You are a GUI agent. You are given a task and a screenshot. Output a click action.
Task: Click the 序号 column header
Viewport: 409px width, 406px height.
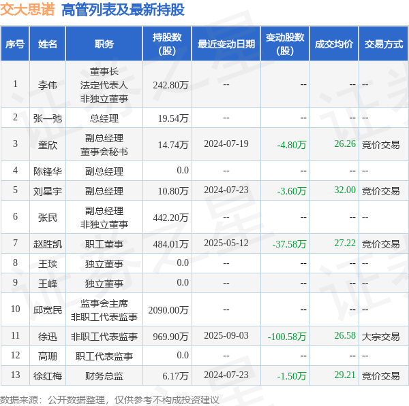15,44
